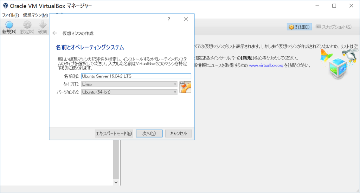Click the back arrow in the wizard dialog
Image resolution: width=360 pixels, height=193 pixels.
click(54, 33)
